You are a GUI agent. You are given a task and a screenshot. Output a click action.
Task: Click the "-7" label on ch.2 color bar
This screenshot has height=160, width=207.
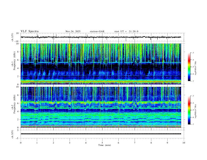pyautogui.click(x=193, y=124)
